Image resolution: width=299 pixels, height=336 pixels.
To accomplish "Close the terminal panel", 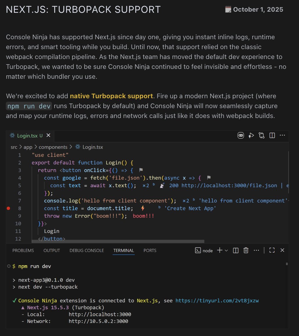I will click(x=282, y=250).
